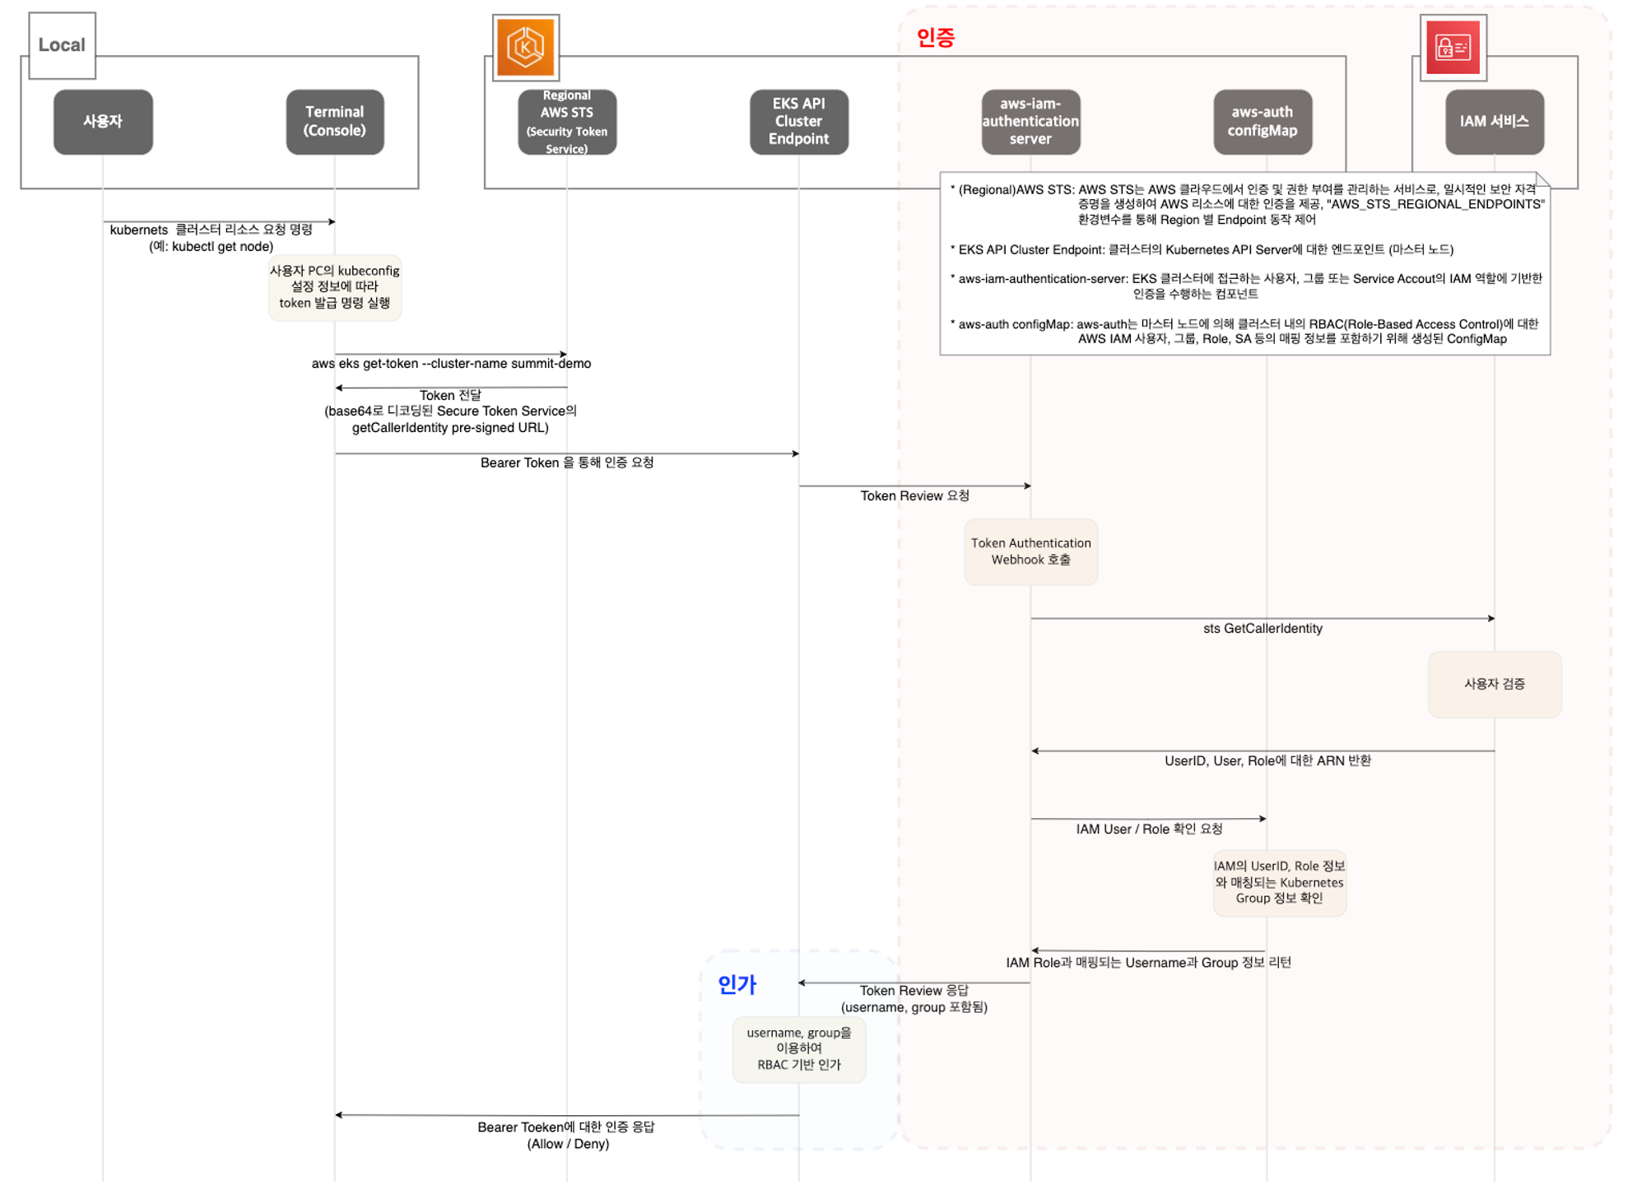Click the folded-corner component description note
1646x1199 pixels.
[1244, 263]
